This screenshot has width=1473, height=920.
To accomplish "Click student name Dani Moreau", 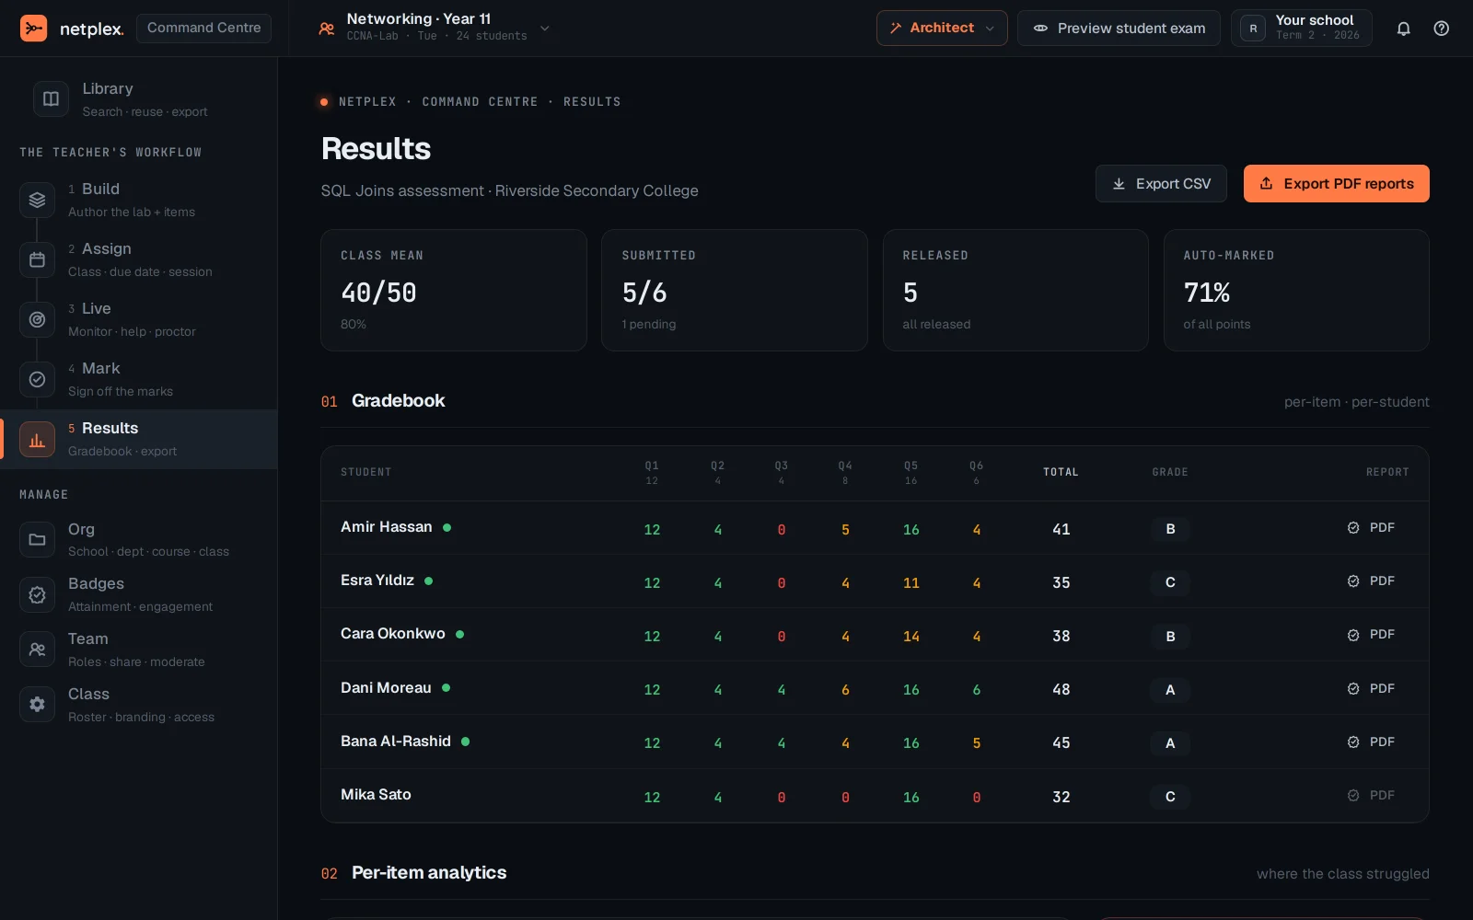I will click(386, 688).
